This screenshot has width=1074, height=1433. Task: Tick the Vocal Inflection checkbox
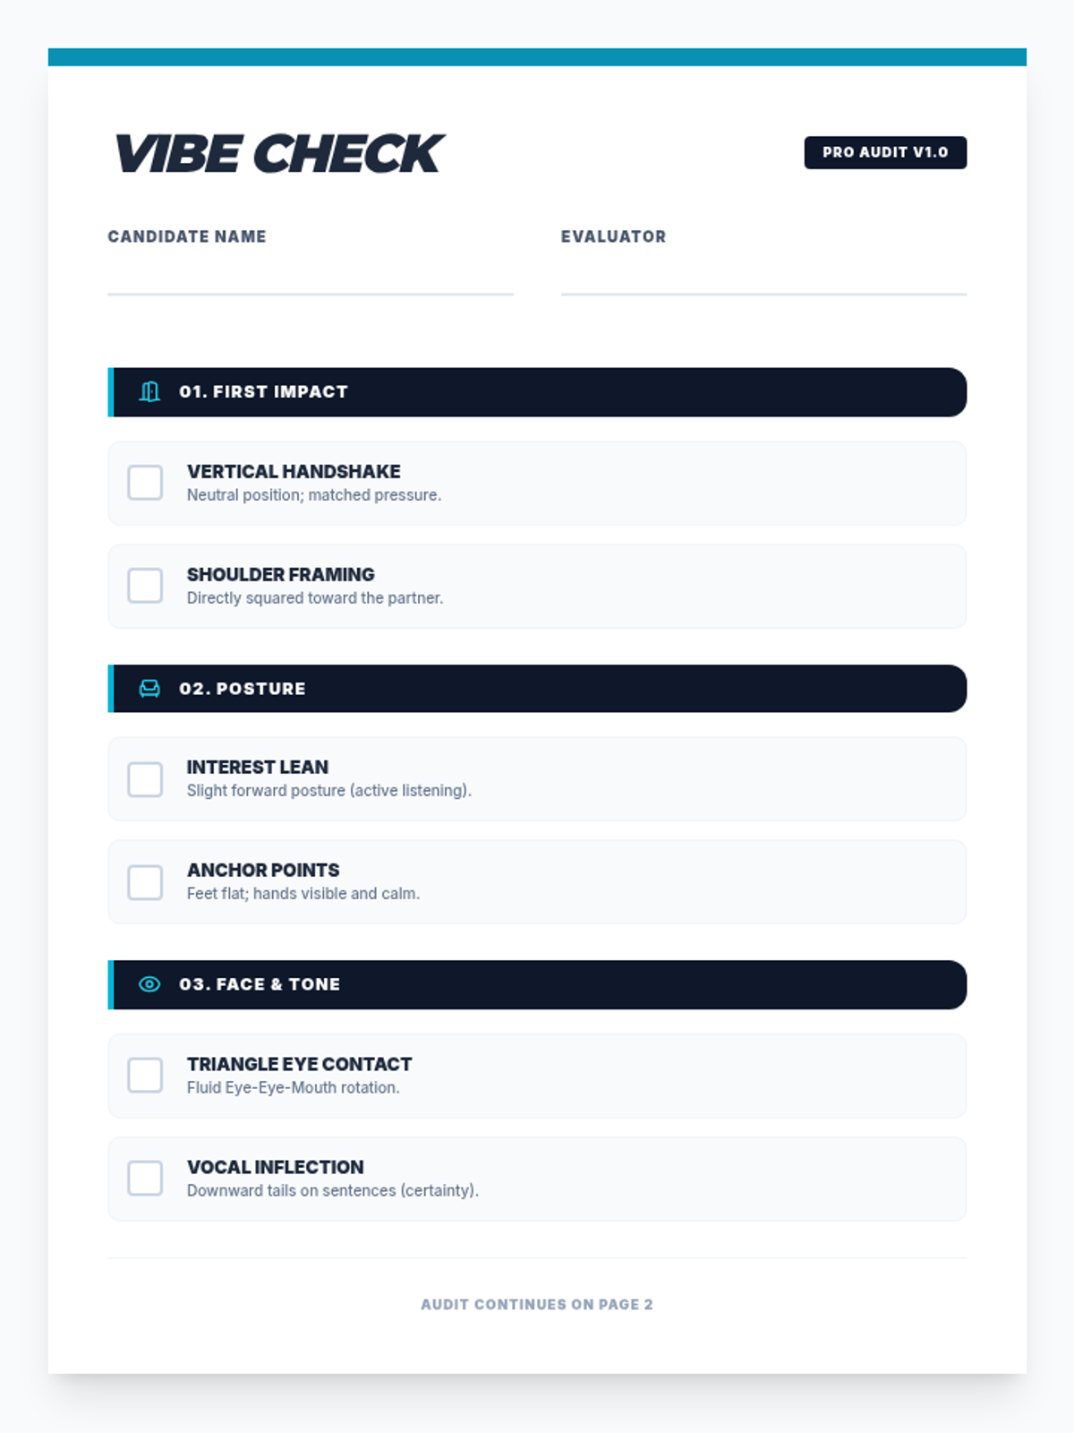145,1179
